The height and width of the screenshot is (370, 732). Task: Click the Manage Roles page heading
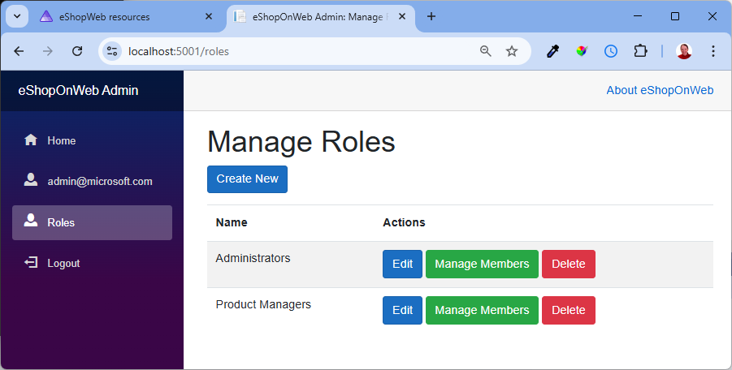point(301,142)
